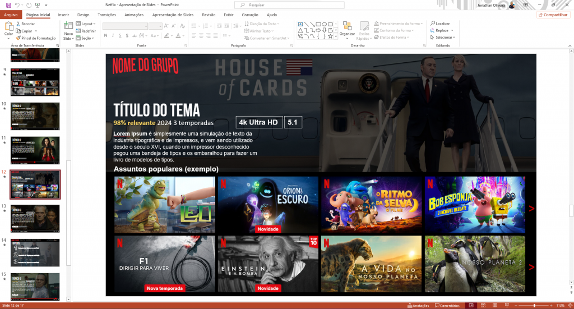Select the rectangle shape in gallery
The image size is (574, 309).
tap(318, 24)
